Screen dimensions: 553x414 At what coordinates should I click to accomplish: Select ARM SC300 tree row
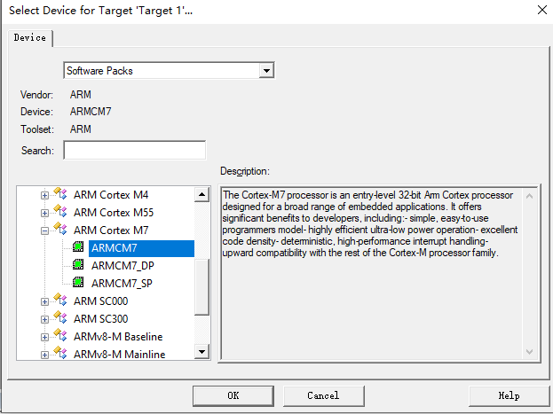(x=101, y=319)
